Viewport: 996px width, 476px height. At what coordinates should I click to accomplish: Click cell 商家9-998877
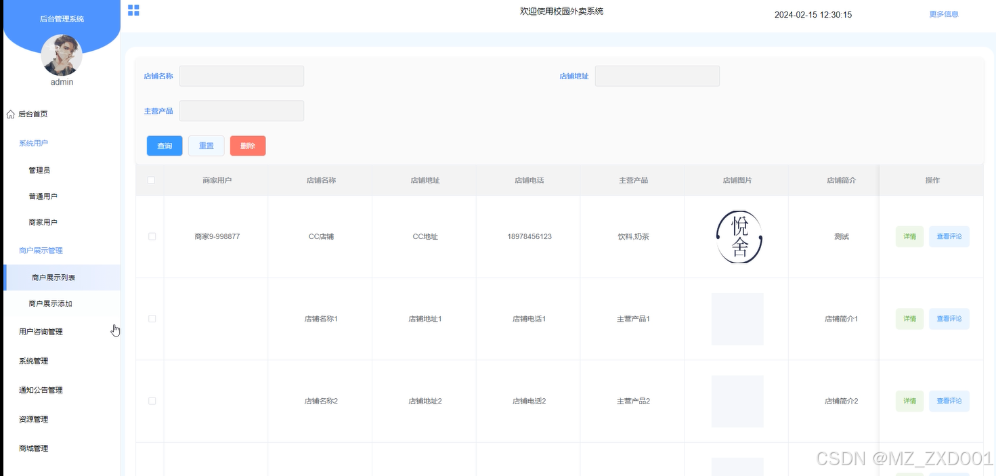[x=217, y=237]
